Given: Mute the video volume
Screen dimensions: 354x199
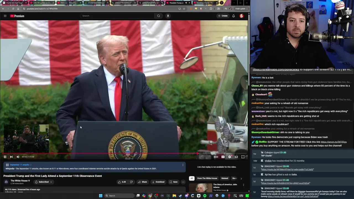Looking at the screenshot, I should [x=18, y=157].
